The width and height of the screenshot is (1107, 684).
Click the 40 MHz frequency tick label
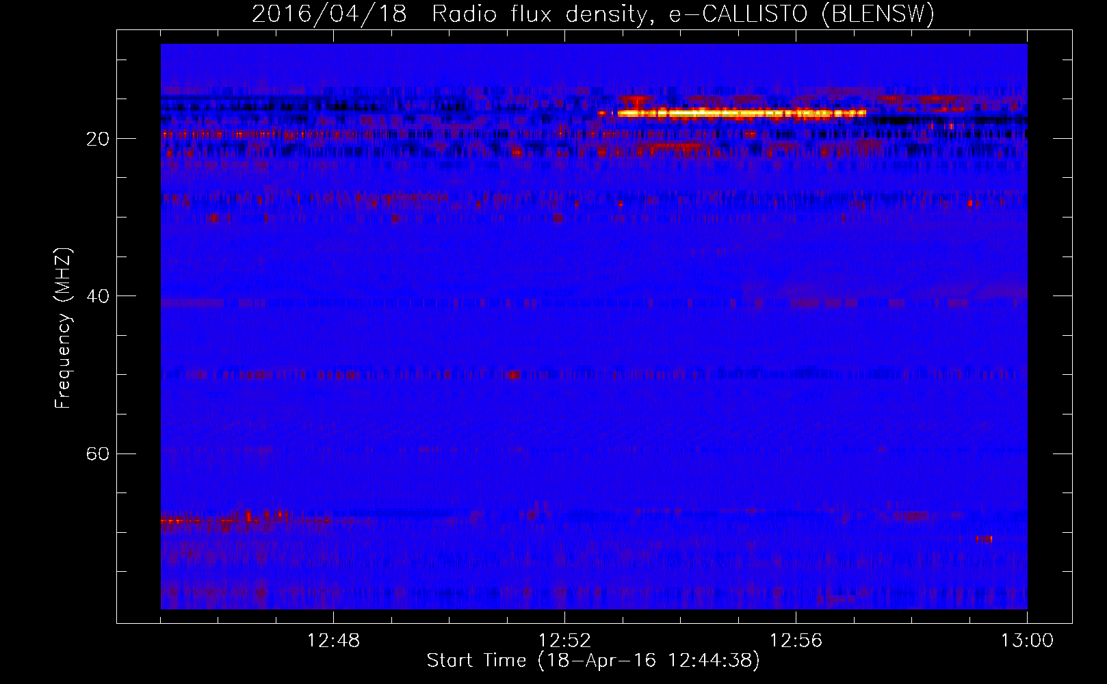(98, 296)
